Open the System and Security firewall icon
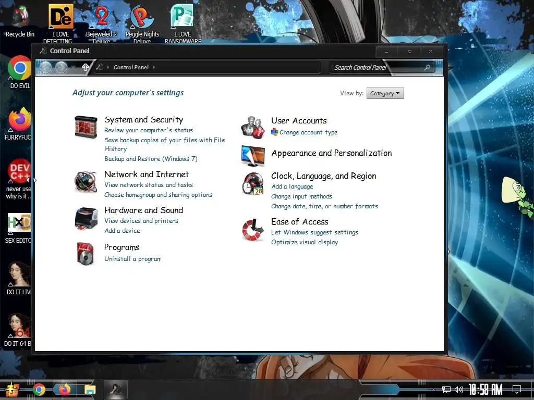Viewport: 534px width, 400px height. pos(86,127)
